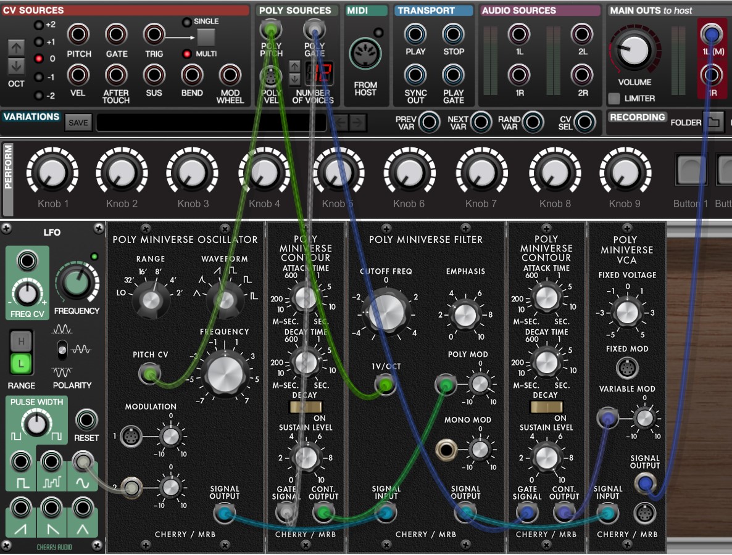Click the Filter EMPHASIS knob

465,315
